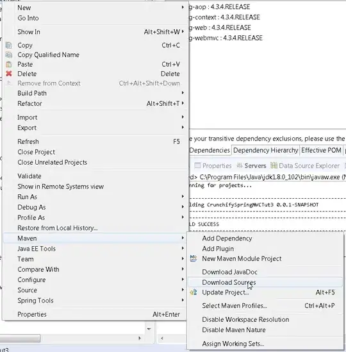
Task: Click the Update Project refresh icon
Action: point(194,292)
